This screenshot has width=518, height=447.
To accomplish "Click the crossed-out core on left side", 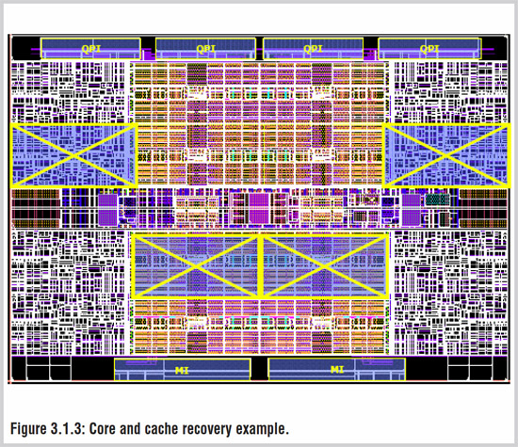I will coord(74,155).
